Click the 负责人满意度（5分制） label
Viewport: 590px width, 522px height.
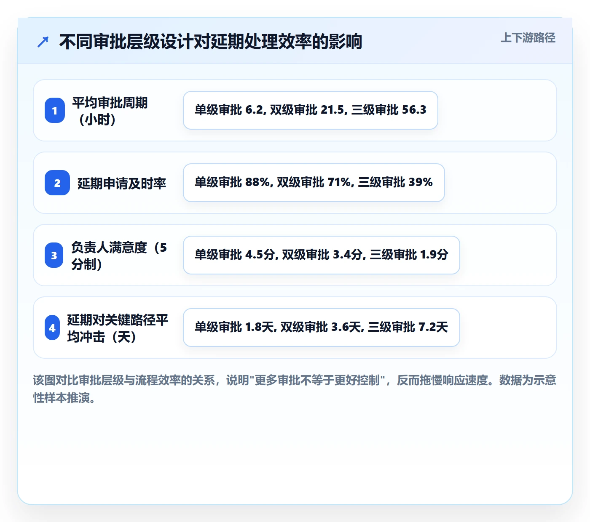119,256
